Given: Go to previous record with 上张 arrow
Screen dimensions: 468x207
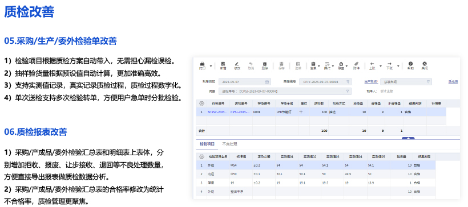Looking at the screenshot, I should click(372, 64).
